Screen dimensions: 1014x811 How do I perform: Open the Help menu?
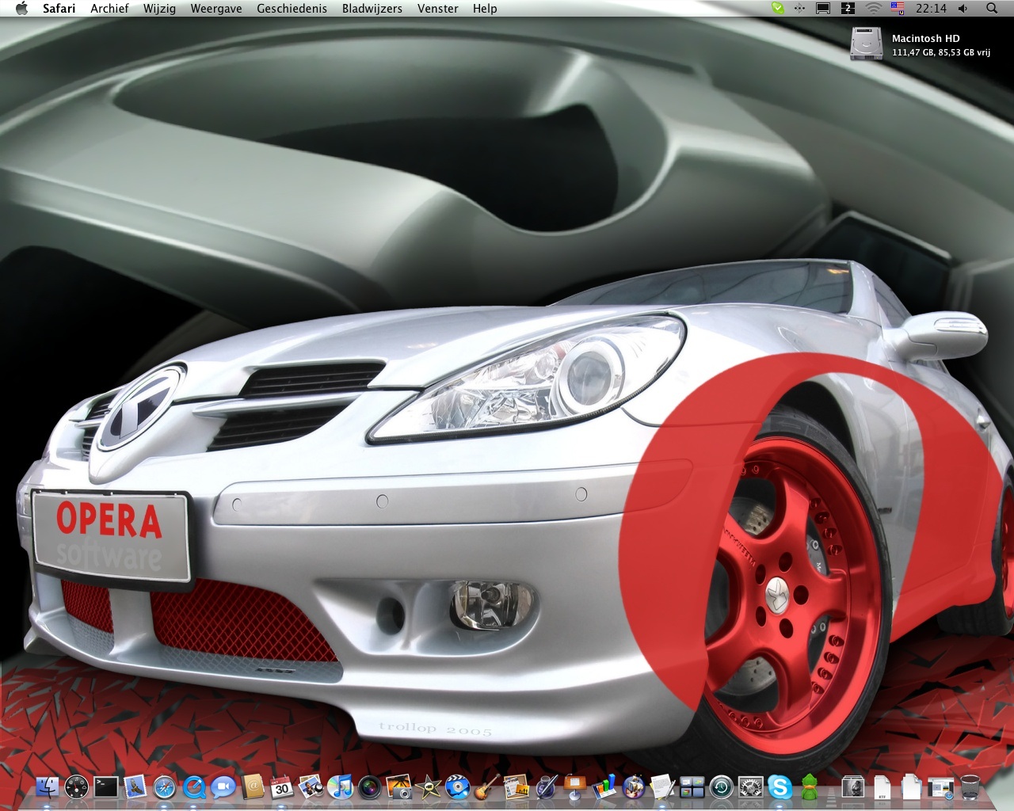(x=485, y=9)
